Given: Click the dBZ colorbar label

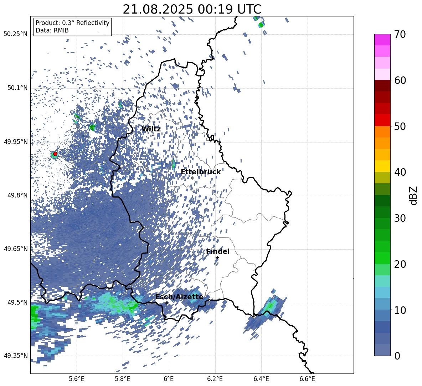Looking at the screenshot, I should coord(414,195).
